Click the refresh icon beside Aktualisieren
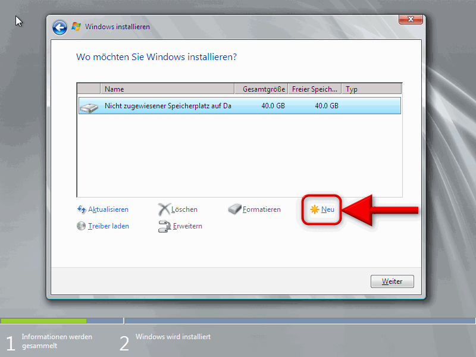This screenshot has width=476, height=357. pos(82,209)
